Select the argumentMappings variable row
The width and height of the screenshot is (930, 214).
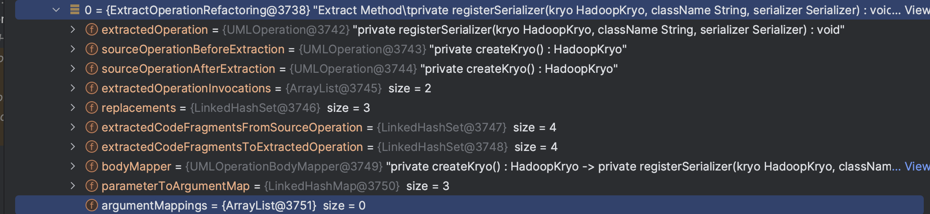(x=469, y=206)
